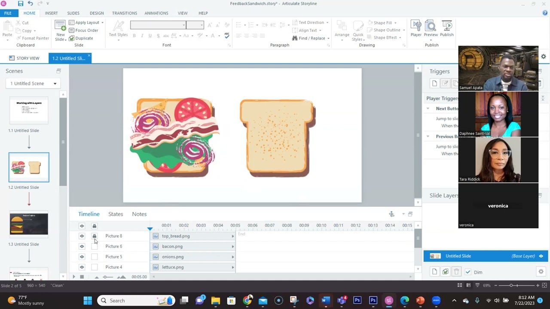Screen dimensions: 550x309
Task: Toggle visibility of Picture 4 layer
Action: pos(82,267)
